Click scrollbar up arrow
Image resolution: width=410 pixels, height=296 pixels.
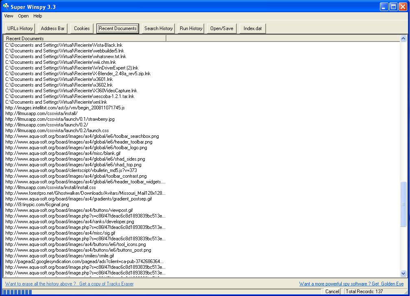(x=403, y=39)
